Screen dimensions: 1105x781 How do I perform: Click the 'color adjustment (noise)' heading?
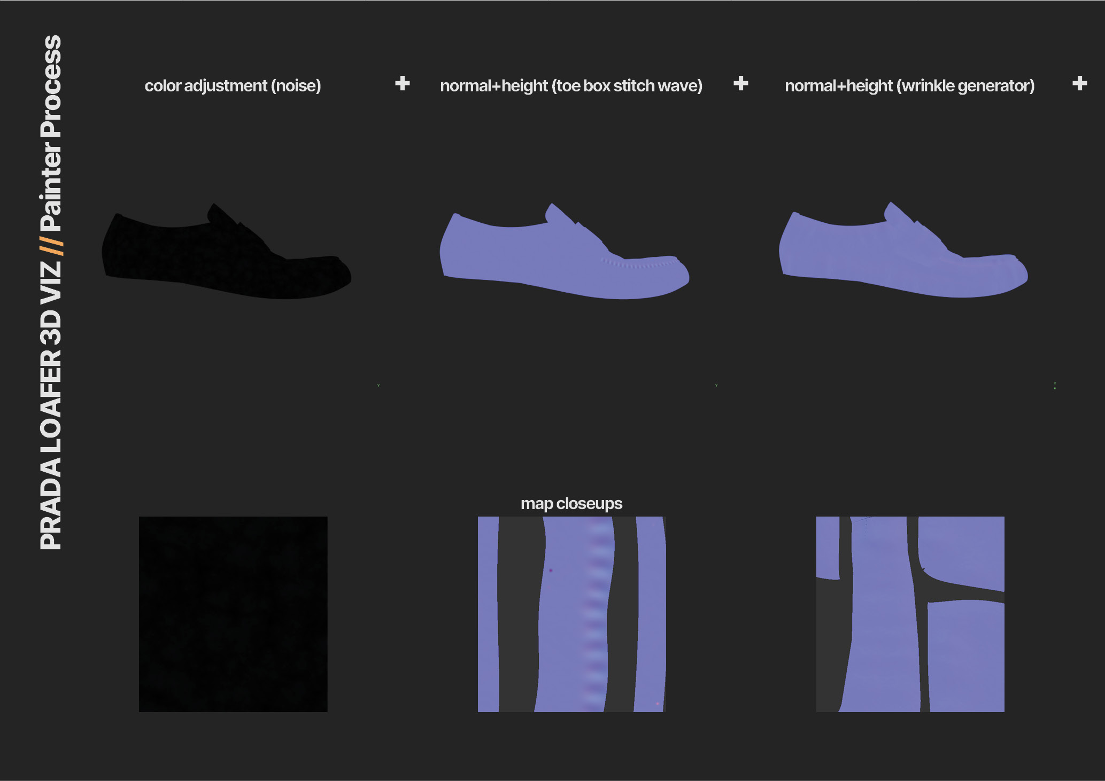pos(233,85)
